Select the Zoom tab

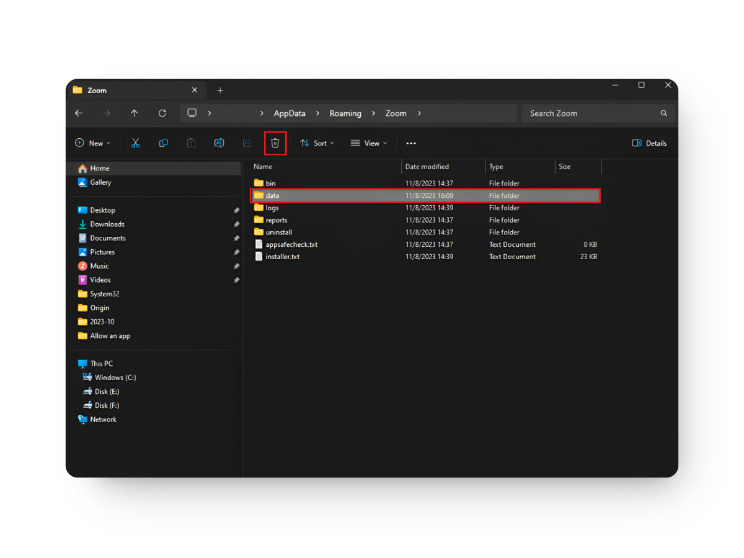pos(124,91)
